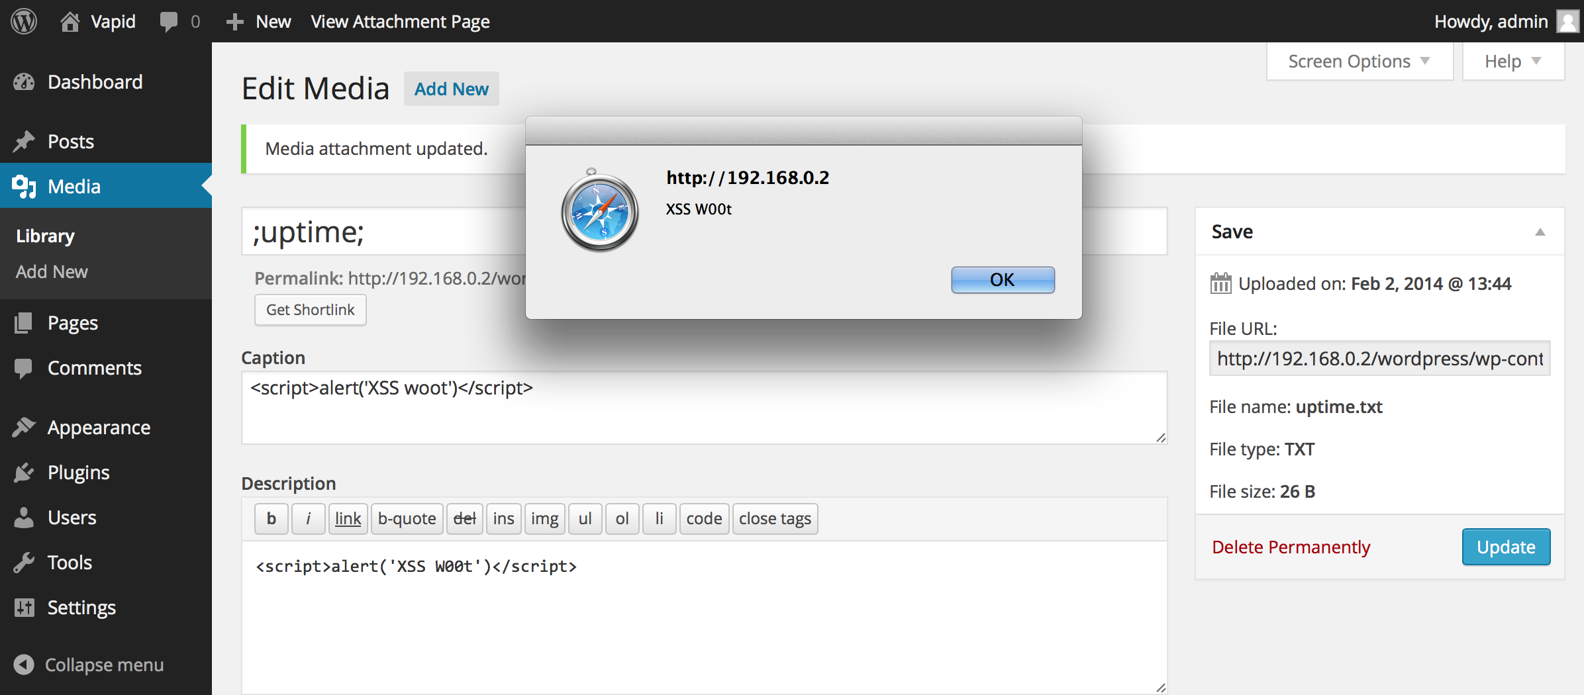Click the Media icon in sidebar
Screen dimensions: 1584x695
tap(24, 187)
